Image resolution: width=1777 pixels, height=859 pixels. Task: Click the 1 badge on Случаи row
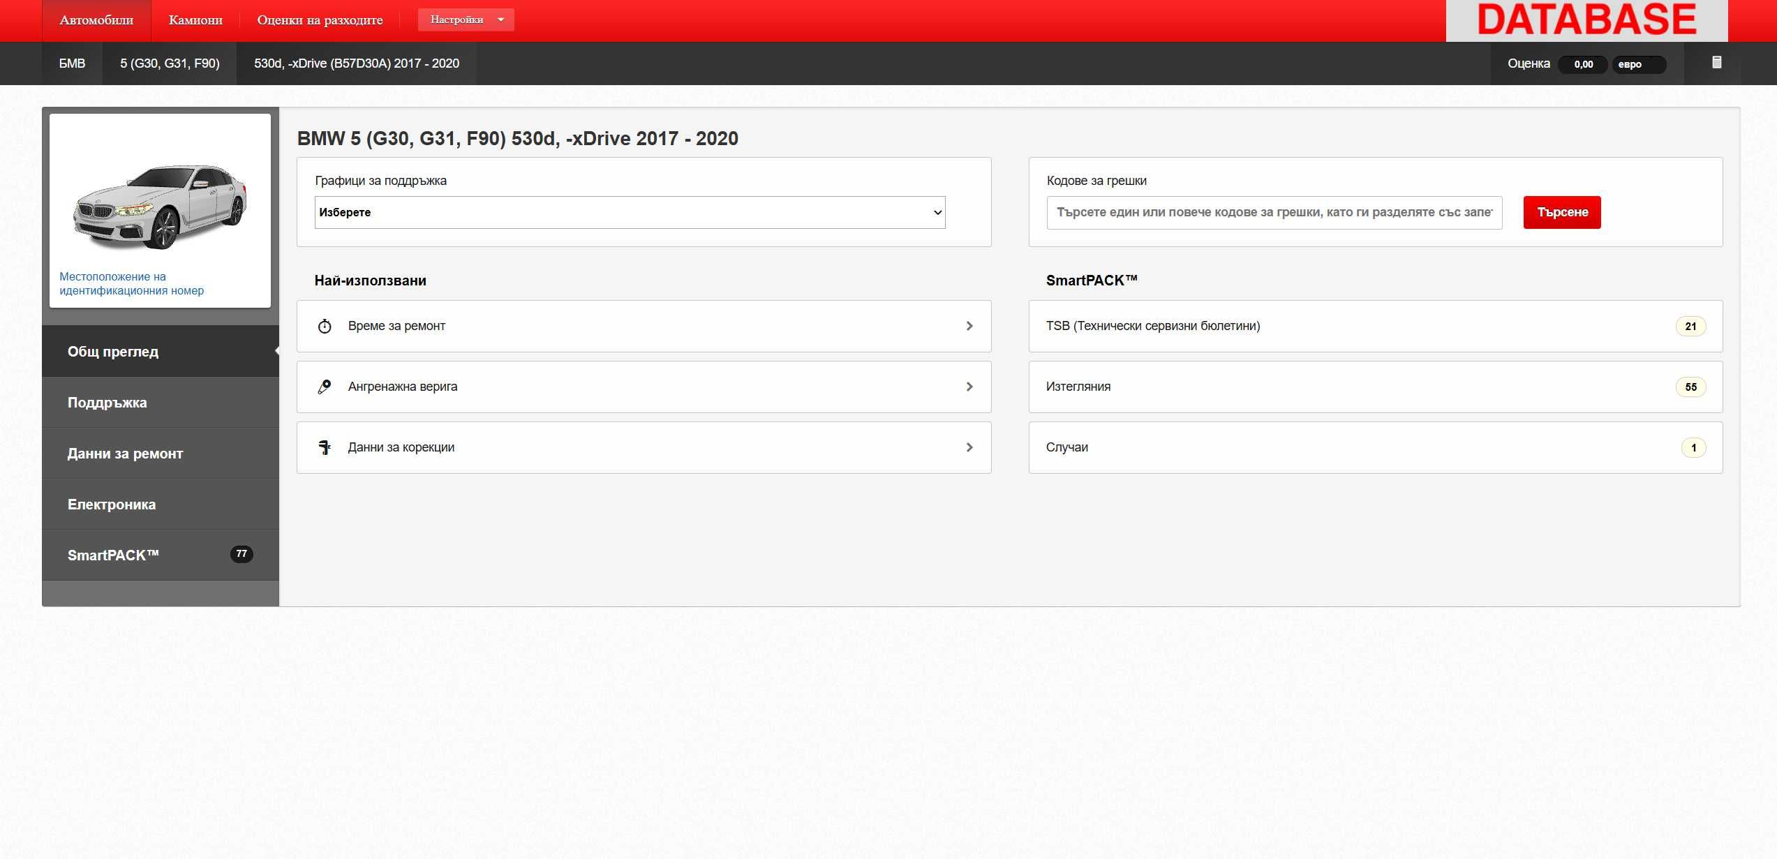[1693, 447]
